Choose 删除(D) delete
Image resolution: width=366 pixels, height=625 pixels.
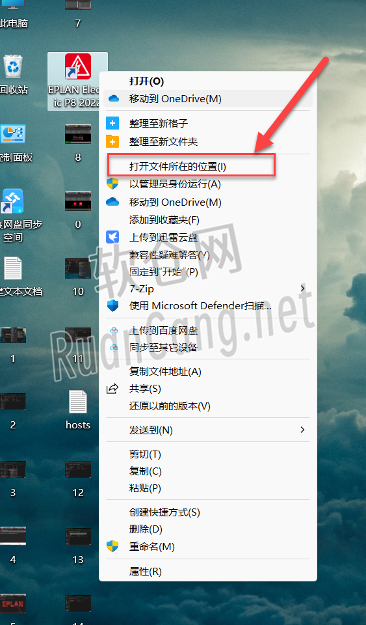pos(207,529)
